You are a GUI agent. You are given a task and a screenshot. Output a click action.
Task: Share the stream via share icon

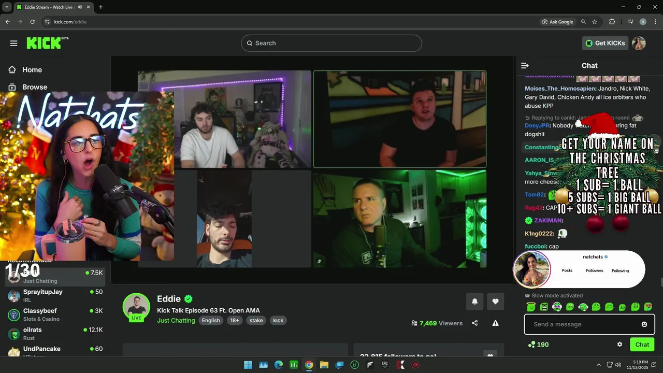coord(474,323)
